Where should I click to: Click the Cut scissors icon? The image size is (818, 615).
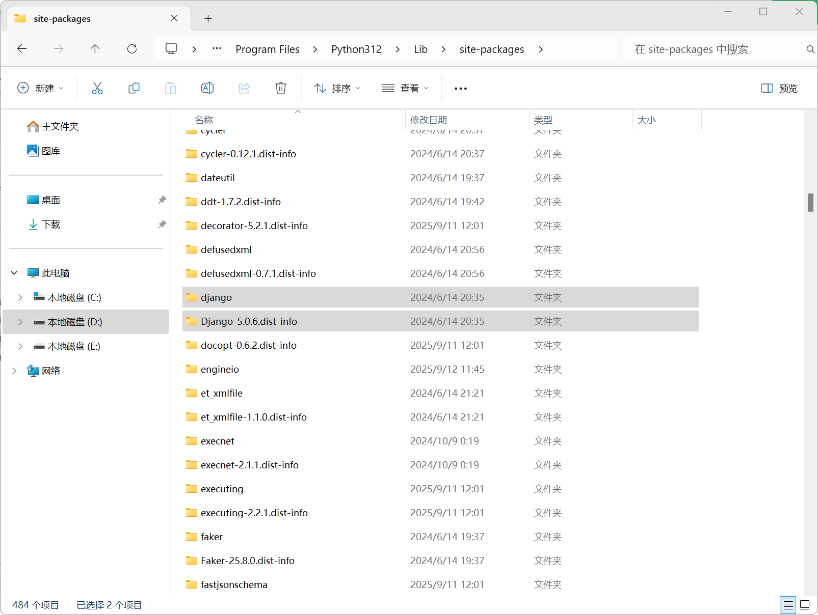tap(97, 88)
